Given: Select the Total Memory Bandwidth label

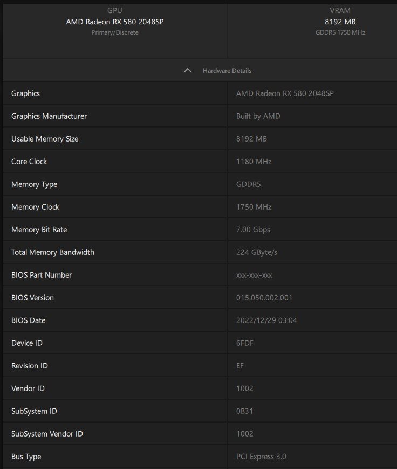Looking at the screenshot, I should [53, 252].
